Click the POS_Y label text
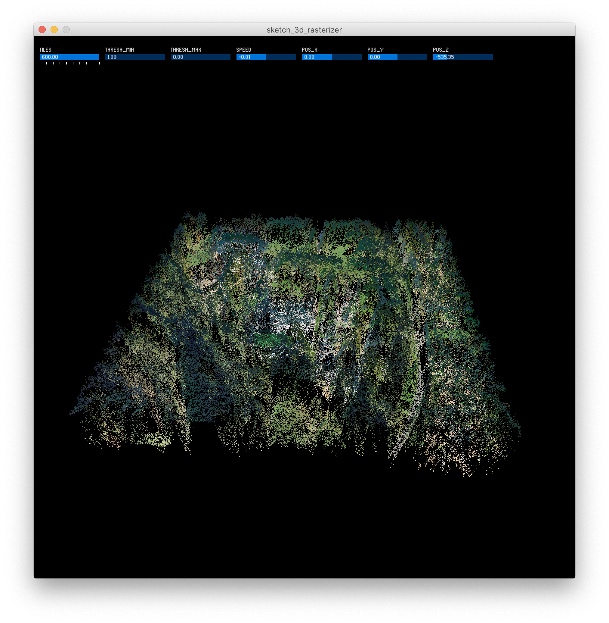The height and width of the screenshot is (623, 609). (375, 50)
